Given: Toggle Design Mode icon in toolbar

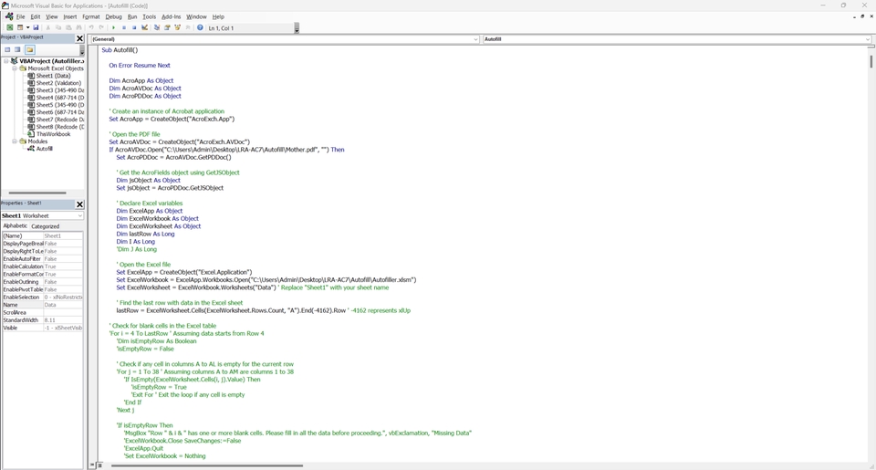Looking at the screenshot, I should pos(145,27).
